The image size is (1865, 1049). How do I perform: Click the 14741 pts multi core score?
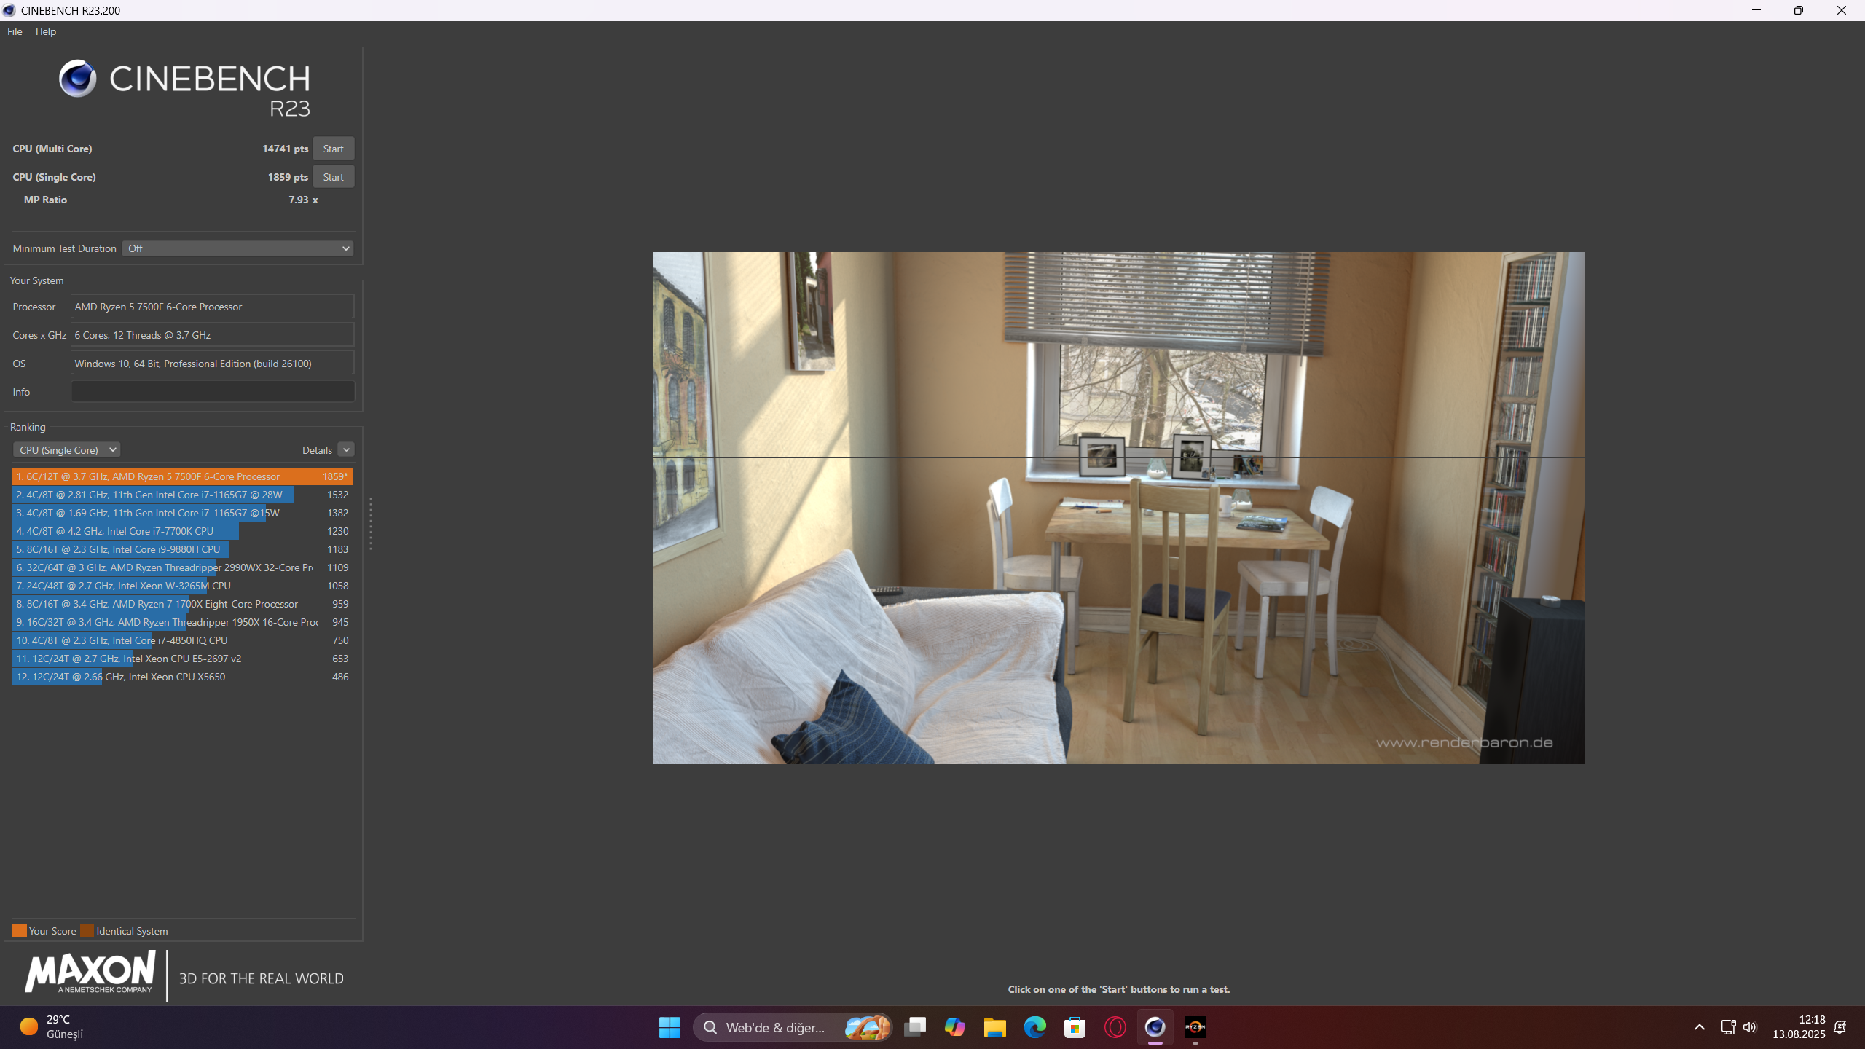(x=286, y=149)
